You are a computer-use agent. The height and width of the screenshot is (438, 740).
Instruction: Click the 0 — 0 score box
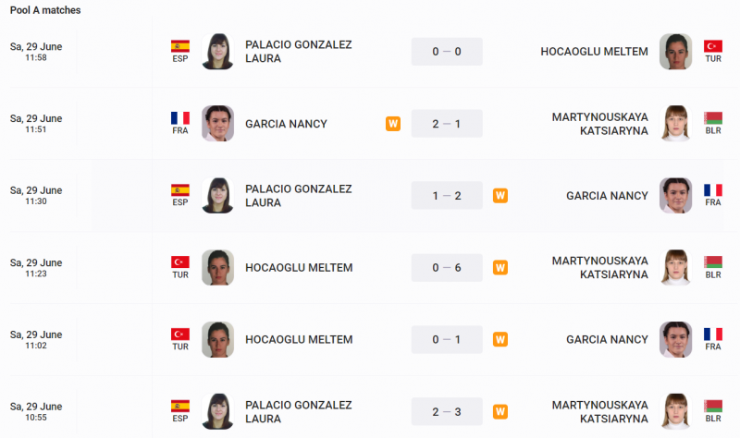coord(447,52)
